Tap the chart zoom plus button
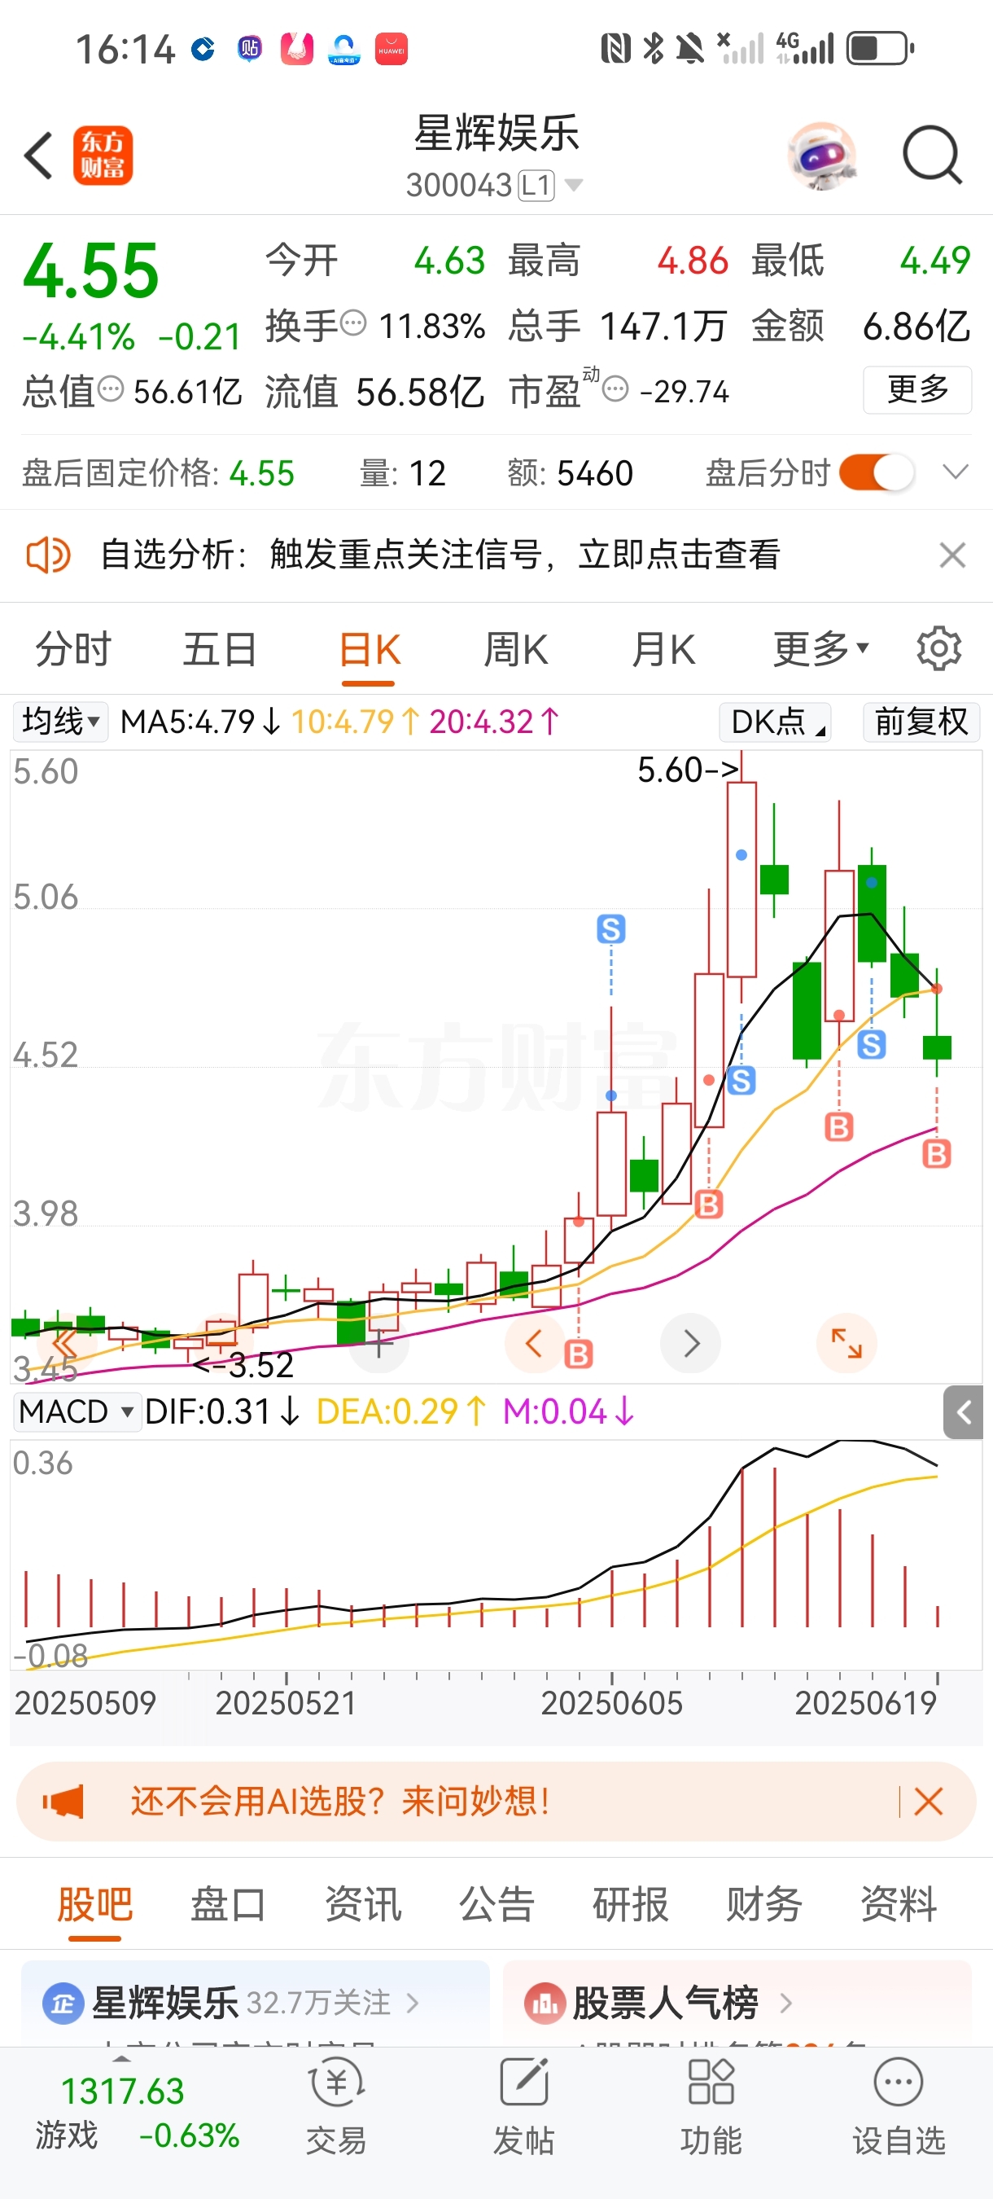Image resolution: width=993 pixels, height=2199 pixels. [x=378, y=1344]
